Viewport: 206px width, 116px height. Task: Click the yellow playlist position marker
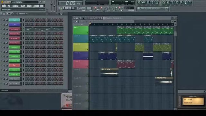pos(90,24)
